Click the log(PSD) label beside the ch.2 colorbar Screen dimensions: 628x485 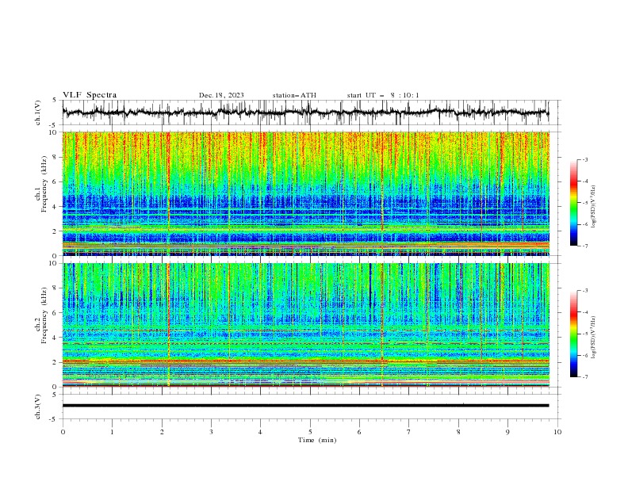point(593,338)
